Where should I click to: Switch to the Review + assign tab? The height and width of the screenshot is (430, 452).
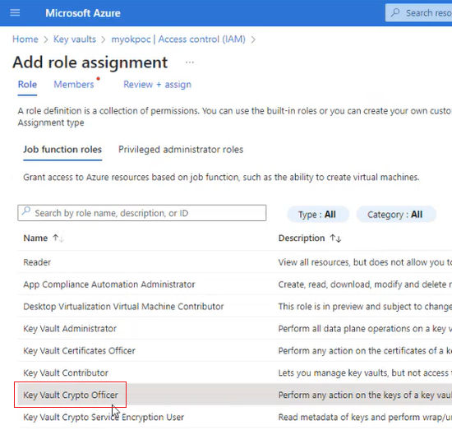click(158, 84)
